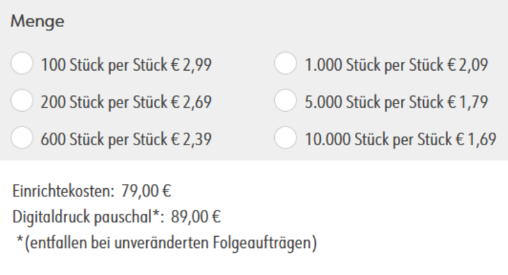Click the Menge section heading

pyautogui.click(x=38, y=22)
